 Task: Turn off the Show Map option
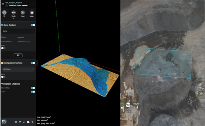coord(33,88)
